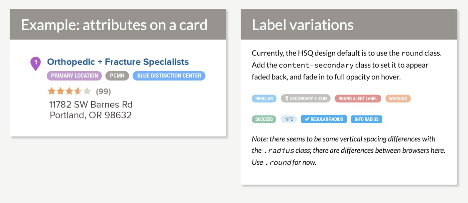The width and height of the screenshot is (468, 203).
Task: Click the .radius code text in note
Action: (279, 151)
